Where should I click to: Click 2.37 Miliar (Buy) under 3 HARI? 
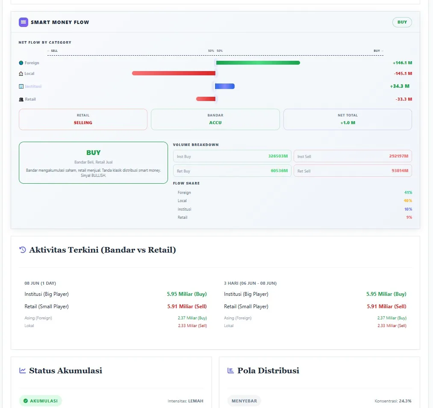pyautogui.click(x=392, y=318)
